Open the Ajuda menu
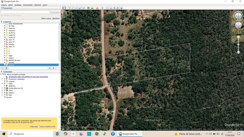Viewport: 244px width, 137px height. pos(45,5)
